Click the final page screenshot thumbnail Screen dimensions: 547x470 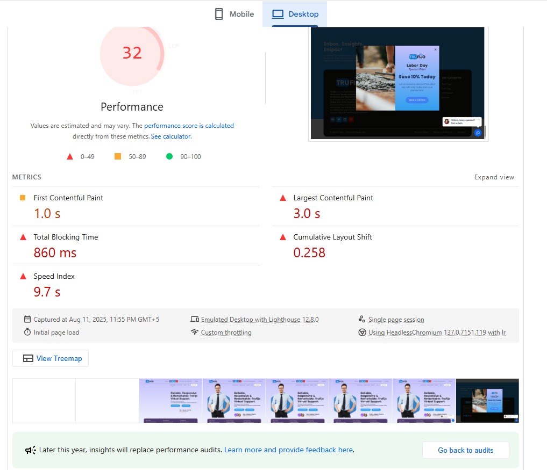pos(487,401)
